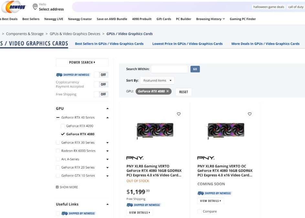Open GPUs & Video Graphics Devices breadcrumb
Viewport: 305px width, 218px height.
(x=75, y=34)
